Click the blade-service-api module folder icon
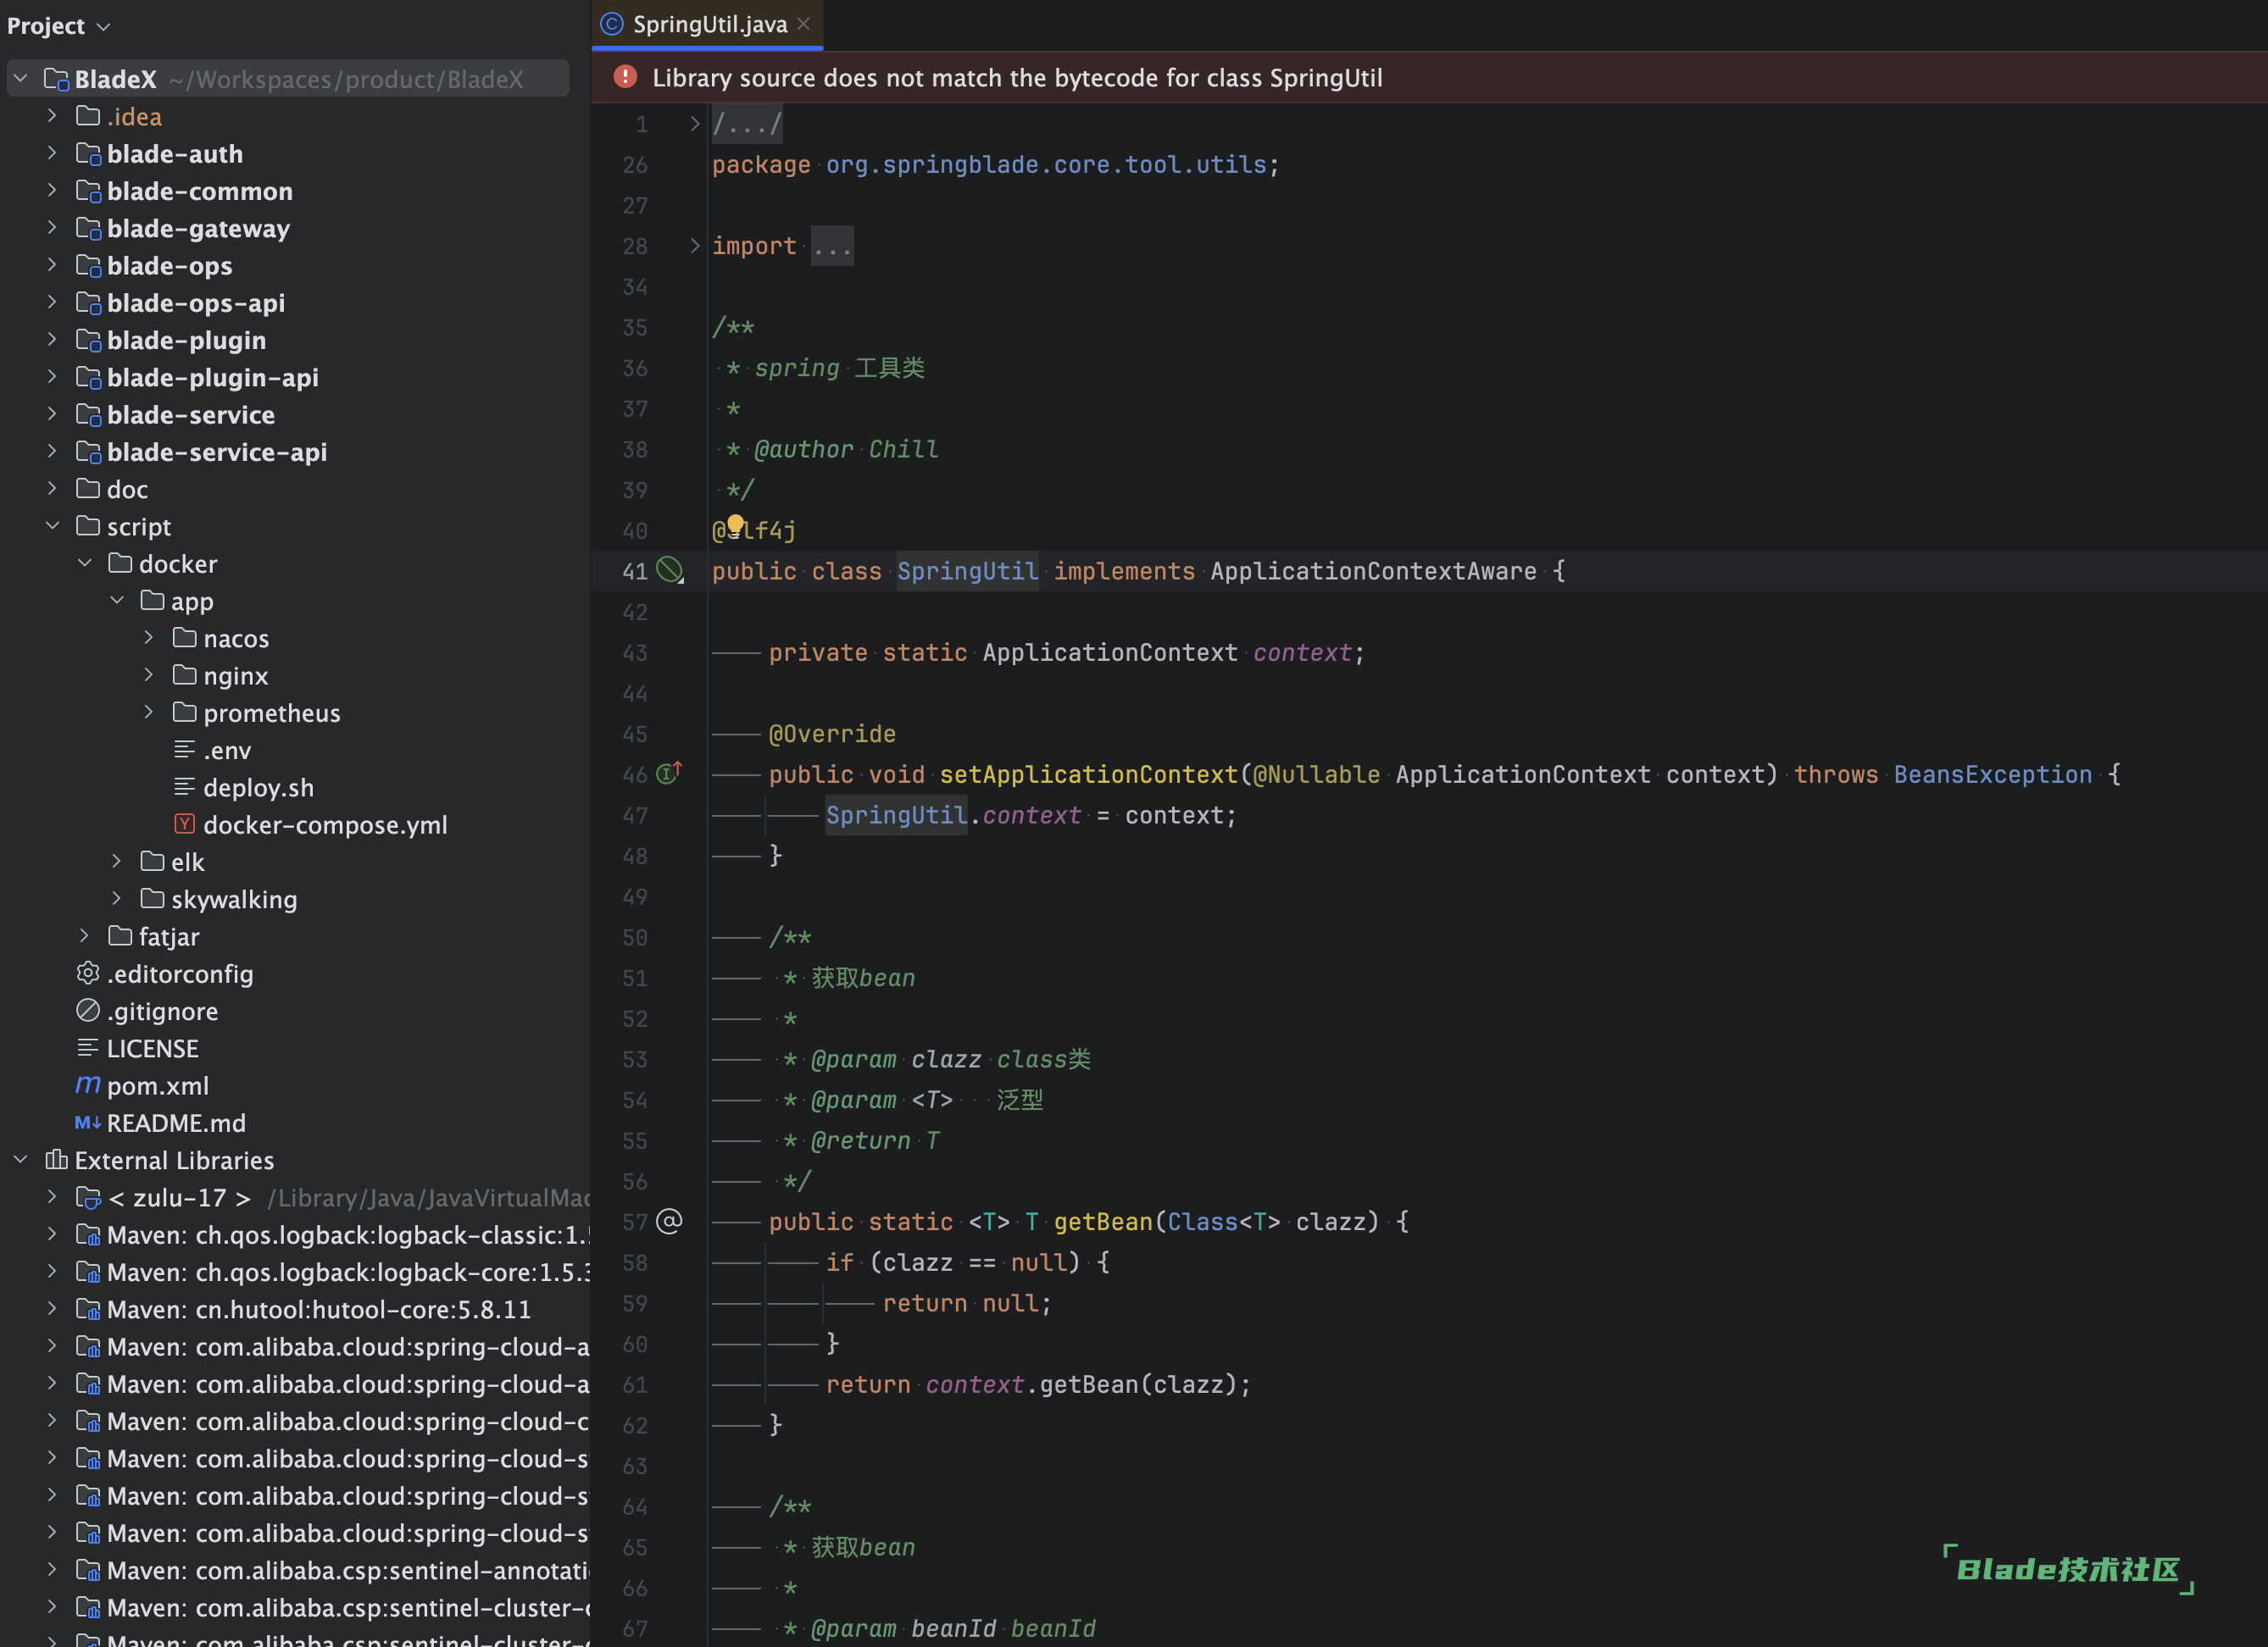This screenshot has width=2268, height=1647. click(89, 452)
